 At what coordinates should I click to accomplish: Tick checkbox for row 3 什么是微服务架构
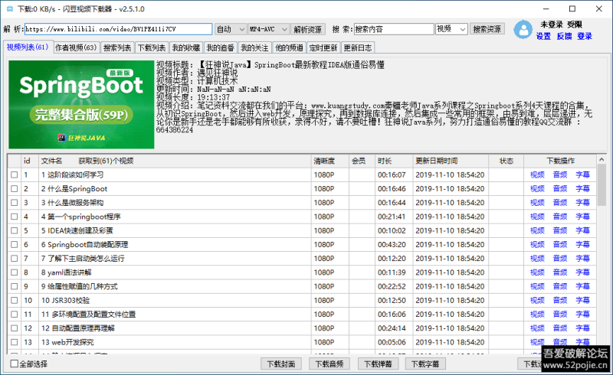[15, 203]
